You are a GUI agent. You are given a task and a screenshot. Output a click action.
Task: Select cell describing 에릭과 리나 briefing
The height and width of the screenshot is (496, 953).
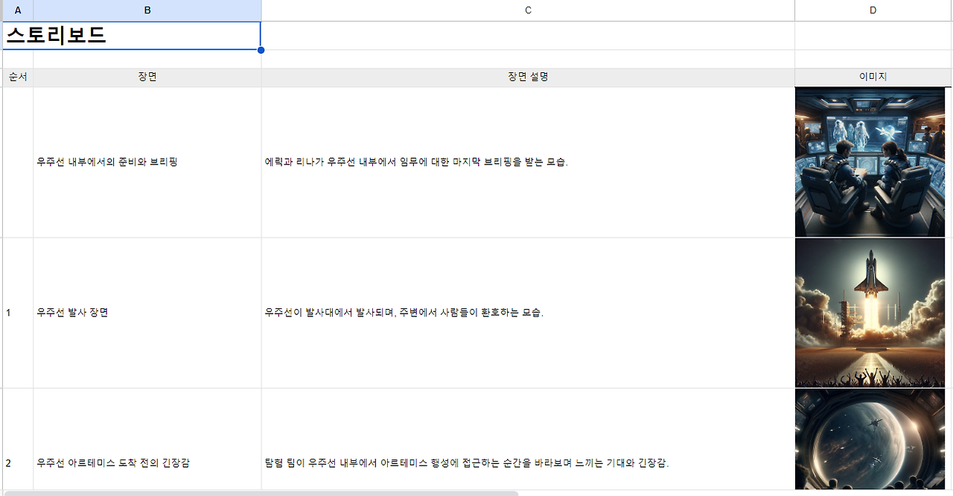[x=528, y=162]
